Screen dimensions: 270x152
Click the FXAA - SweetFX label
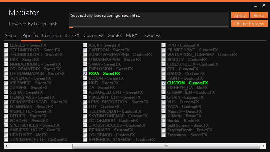click(104, 74)
